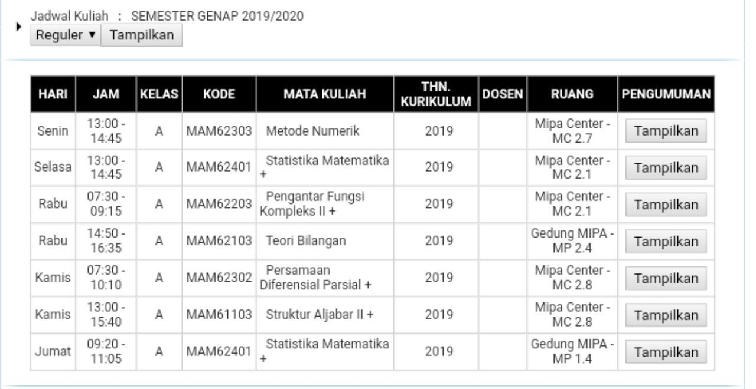Select course code MAM62303 cell
This screenshot has height=389, width=756.
click(x=219, y=131)
